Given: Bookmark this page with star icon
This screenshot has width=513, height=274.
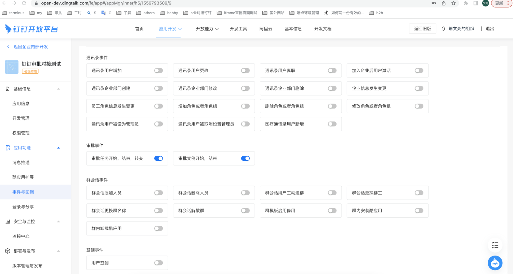Looking at the screenshot, I should (453, 3).
